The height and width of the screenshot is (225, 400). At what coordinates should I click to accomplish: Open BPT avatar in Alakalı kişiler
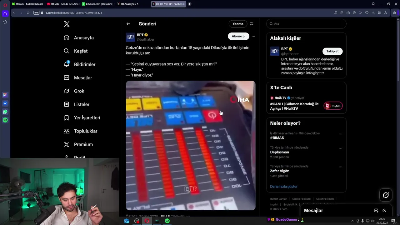coord(275,51)
